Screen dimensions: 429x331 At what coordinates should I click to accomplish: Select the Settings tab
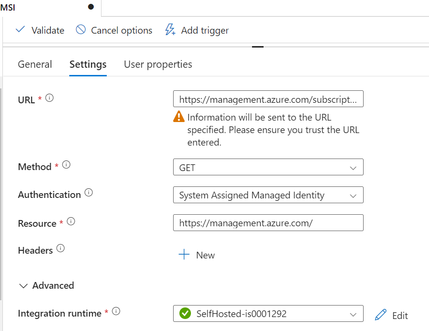(88, 64)
